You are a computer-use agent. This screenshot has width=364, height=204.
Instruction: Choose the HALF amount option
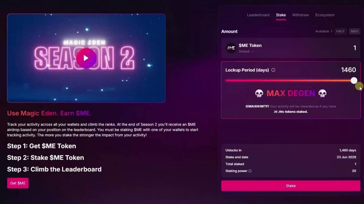340,31
